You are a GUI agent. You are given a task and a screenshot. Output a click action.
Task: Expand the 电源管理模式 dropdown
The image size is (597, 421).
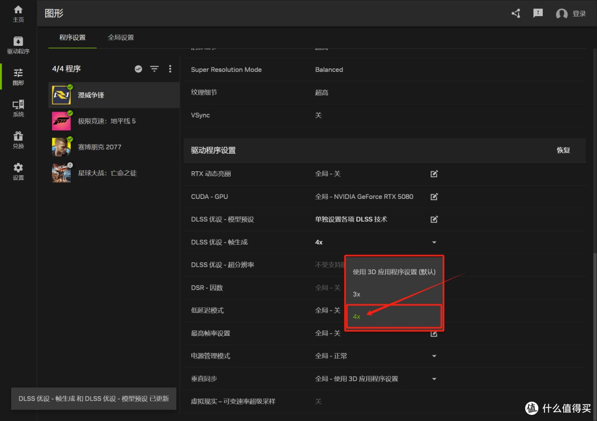434,356
